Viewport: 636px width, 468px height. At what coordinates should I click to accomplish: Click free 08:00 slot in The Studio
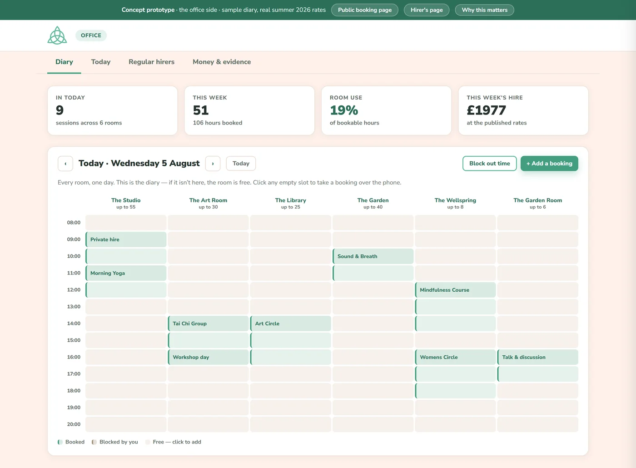pos(126,223)
